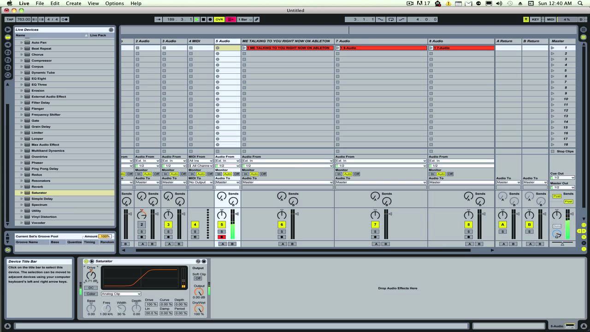Open the Options menu

click(x=114, y=3)
